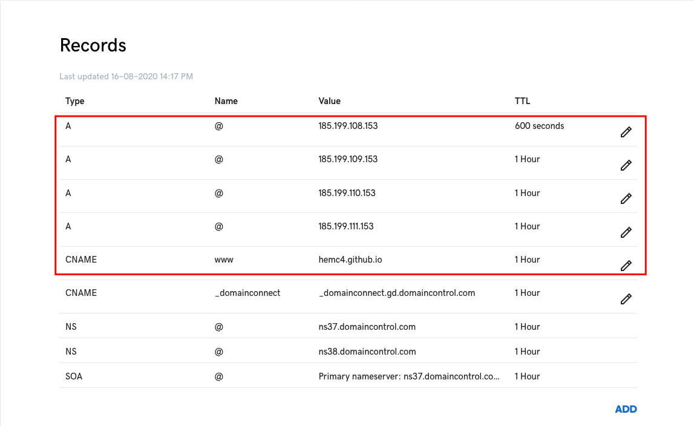Click the ADD button
Viewport: 694px width, 426px height.
[626, 409]
